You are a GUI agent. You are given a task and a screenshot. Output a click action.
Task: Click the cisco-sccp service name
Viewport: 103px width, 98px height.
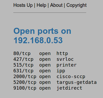71,77
